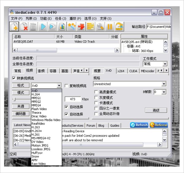Open the B帧数 dropdown

[x=164, y=92]
